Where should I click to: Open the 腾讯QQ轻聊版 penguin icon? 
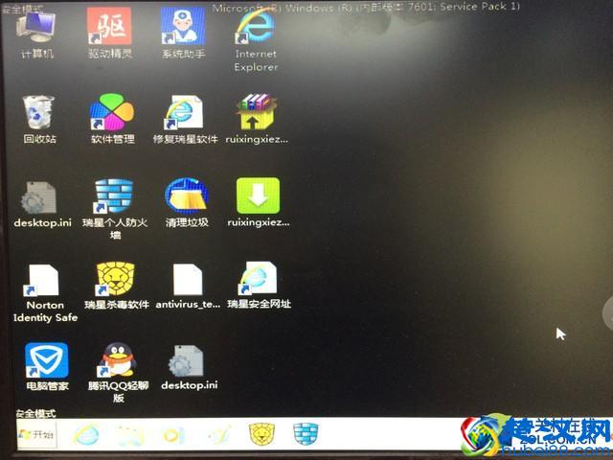click(x=118, y=361)
